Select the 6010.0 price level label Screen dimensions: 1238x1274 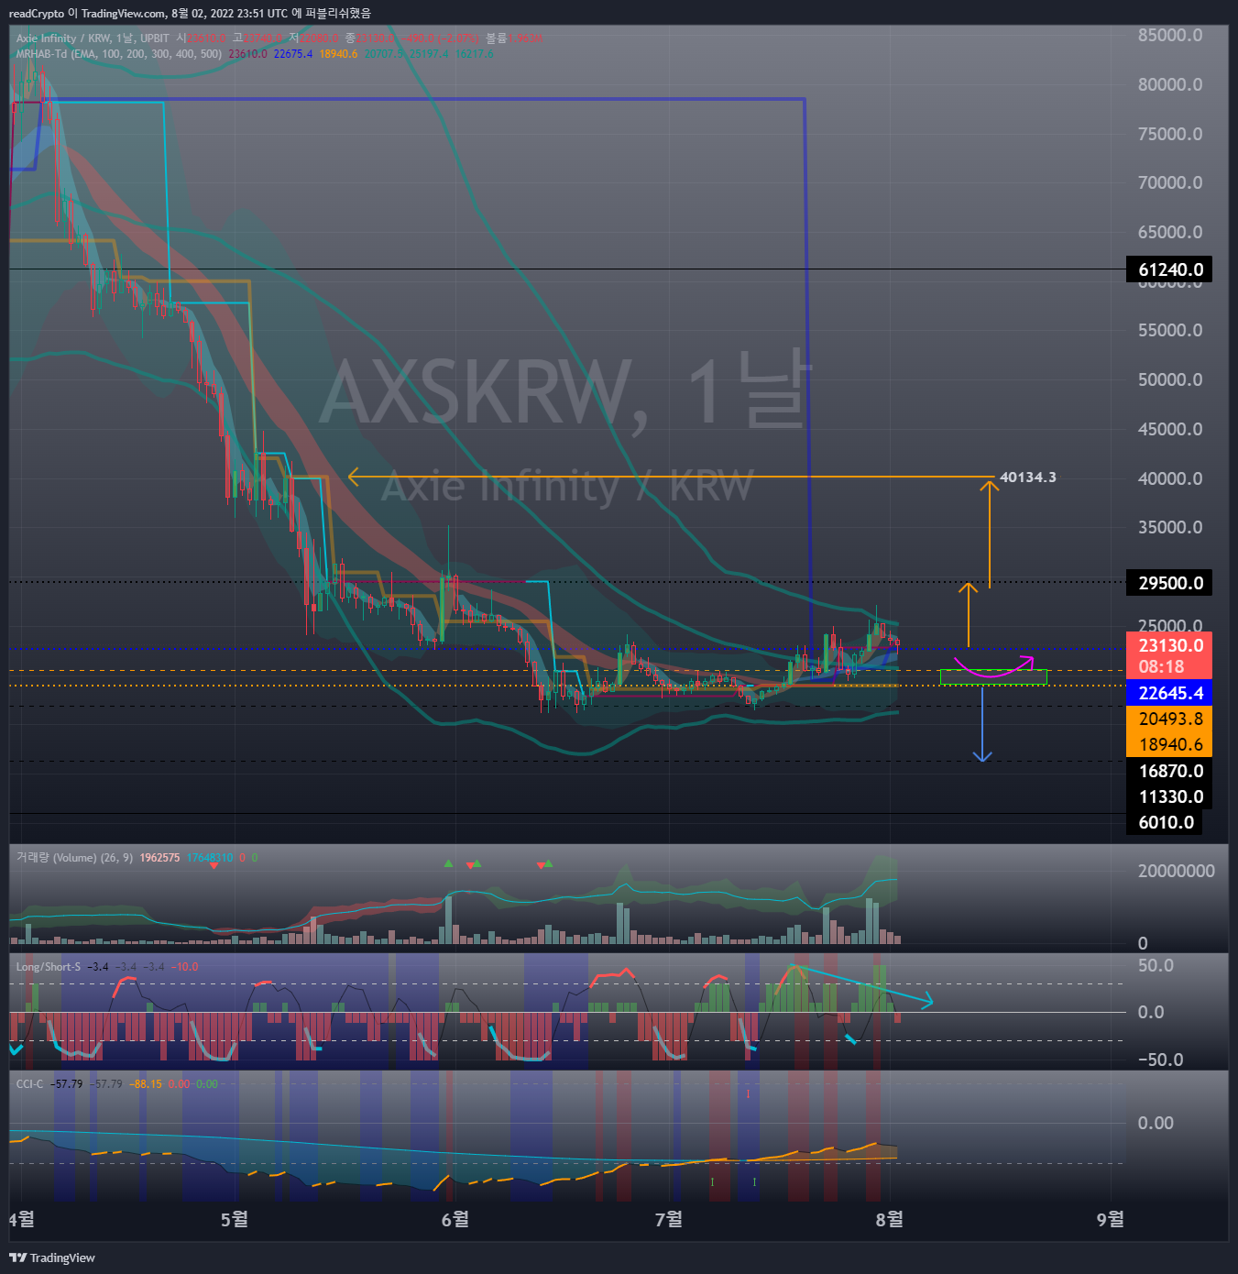click(x=1166, y=822)
